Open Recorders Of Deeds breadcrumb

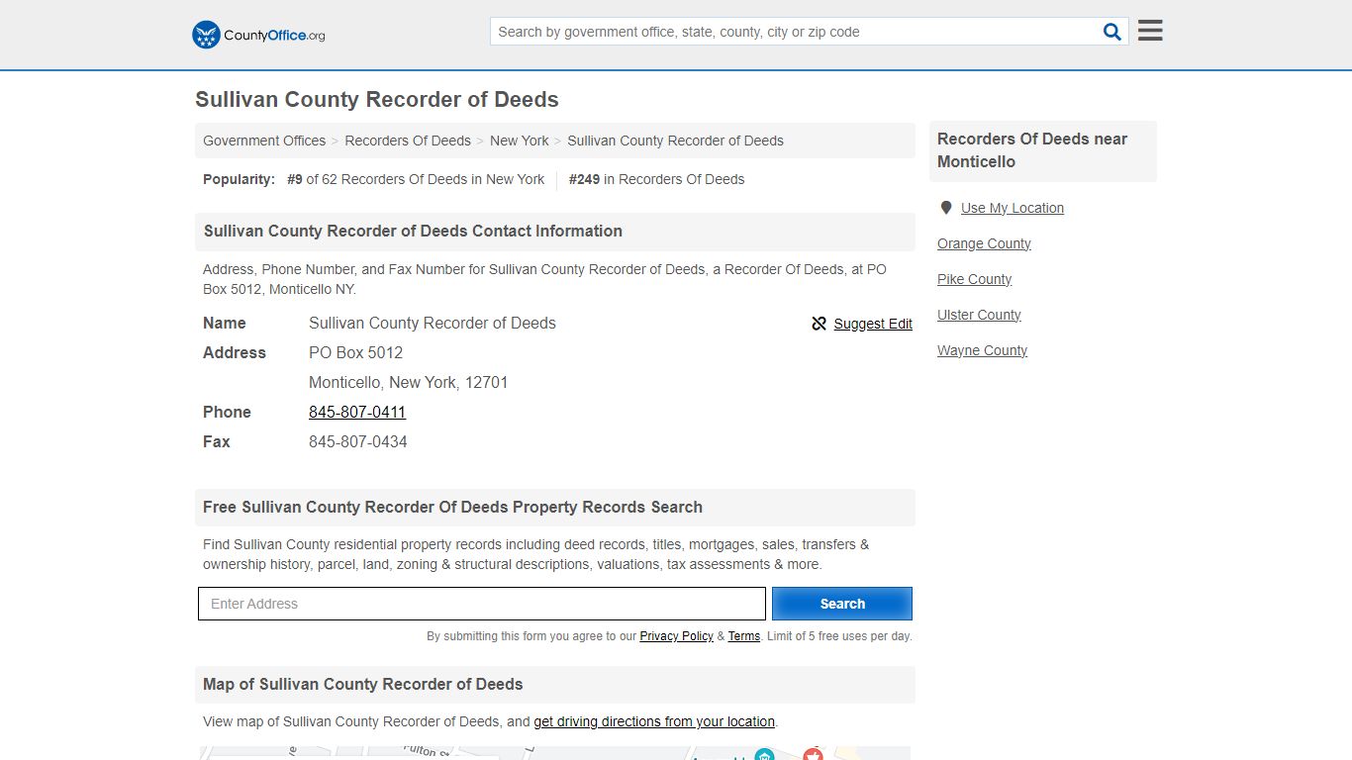(408, 141)
